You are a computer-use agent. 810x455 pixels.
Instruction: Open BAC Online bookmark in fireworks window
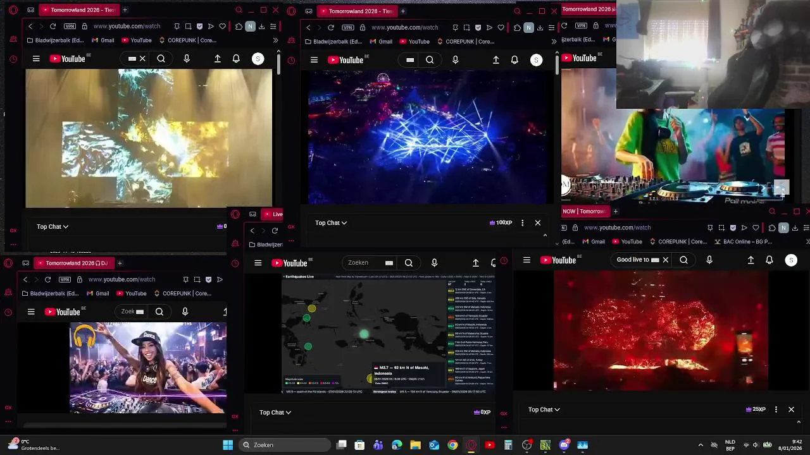click(x=743, y=241)
